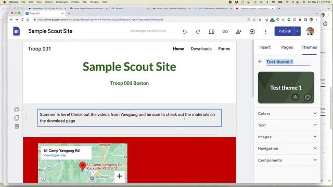
Task: Reload the page
Action: pos(22,20)
